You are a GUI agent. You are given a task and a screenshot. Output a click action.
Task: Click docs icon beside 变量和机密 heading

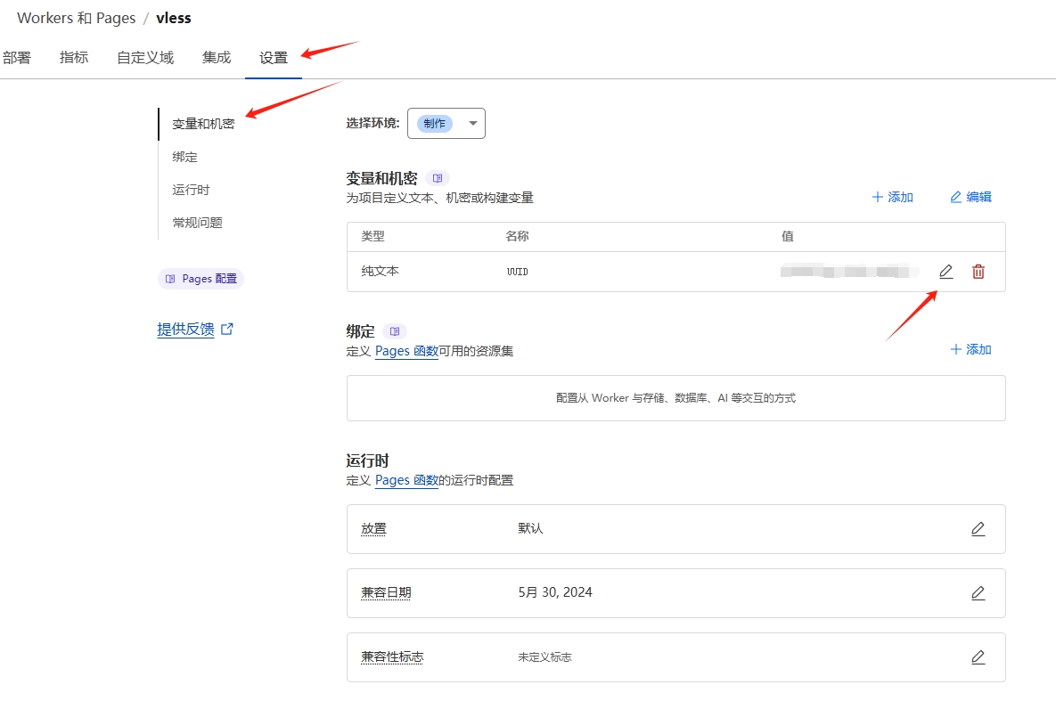point(438,178)
